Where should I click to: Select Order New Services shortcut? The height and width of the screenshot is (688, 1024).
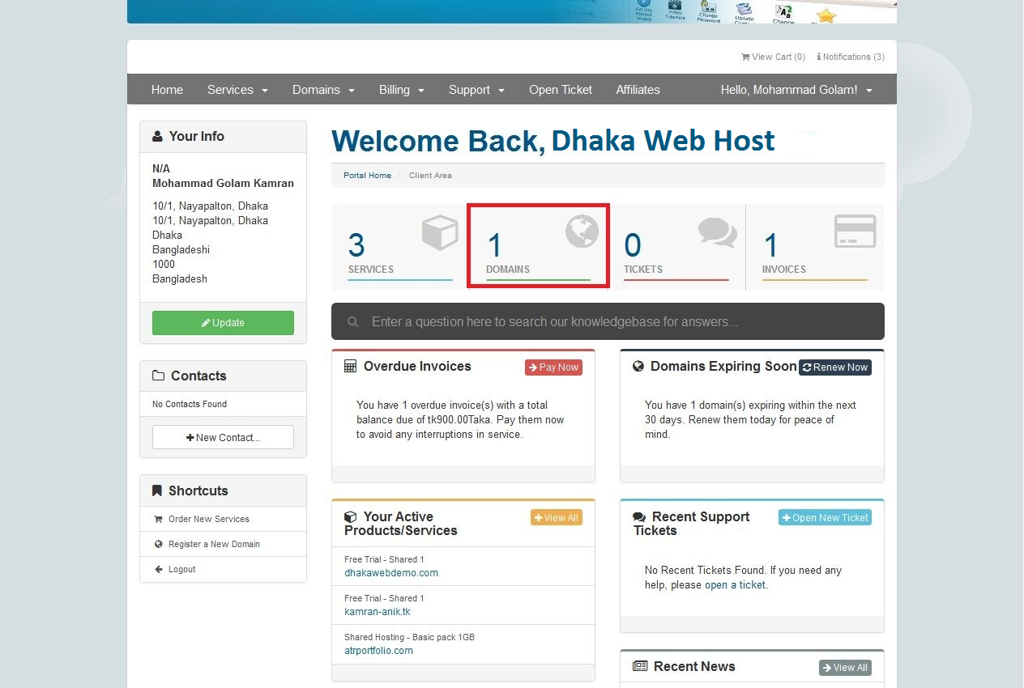pos(209,519)
